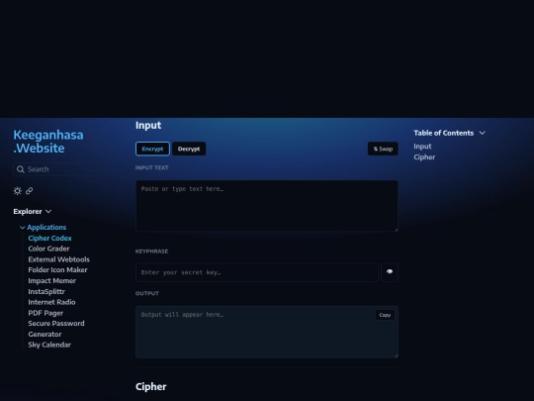534x401 pixels.
Task: Open the Keeganhasa.Website home link
Action: (48, 142)
